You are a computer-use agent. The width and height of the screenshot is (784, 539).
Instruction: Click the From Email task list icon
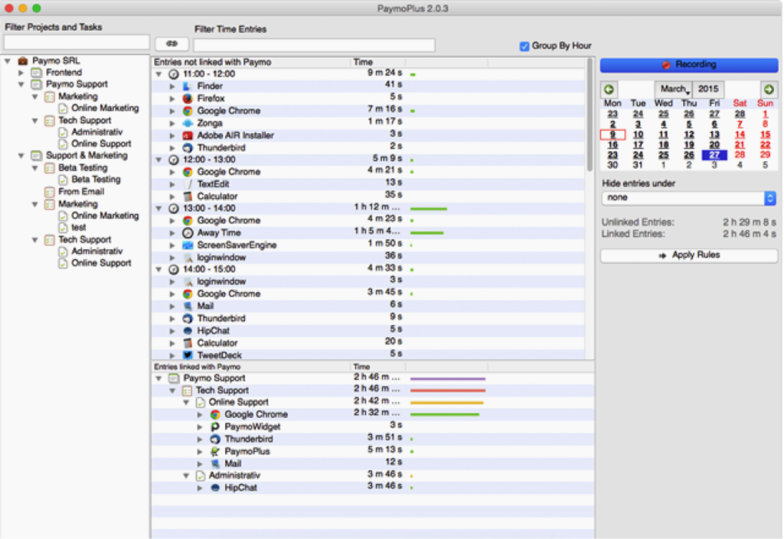[x=49, y=192]
